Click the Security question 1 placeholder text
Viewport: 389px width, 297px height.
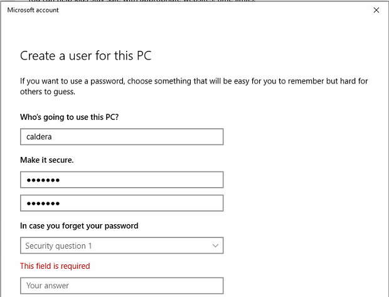(58, 246)
